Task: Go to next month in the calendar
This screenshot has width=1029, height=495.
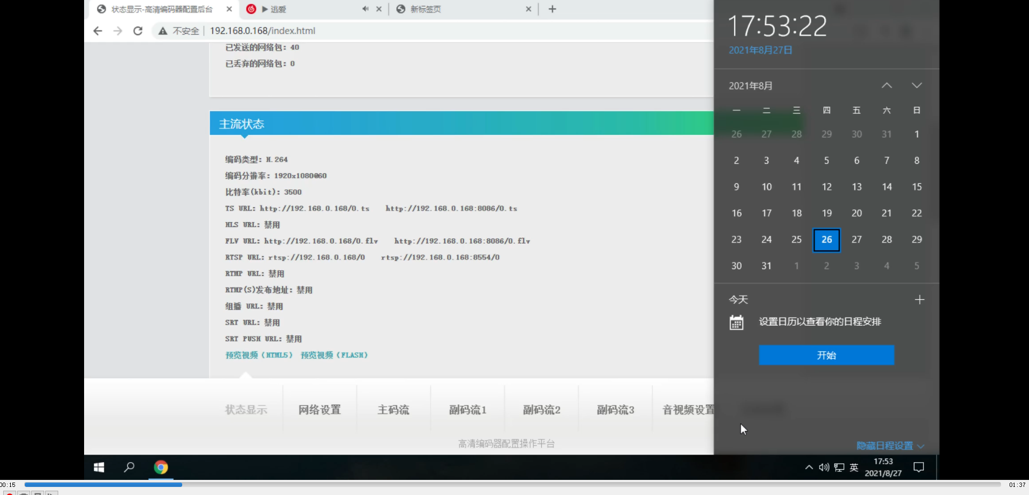Action: click(x=916, y=85)
